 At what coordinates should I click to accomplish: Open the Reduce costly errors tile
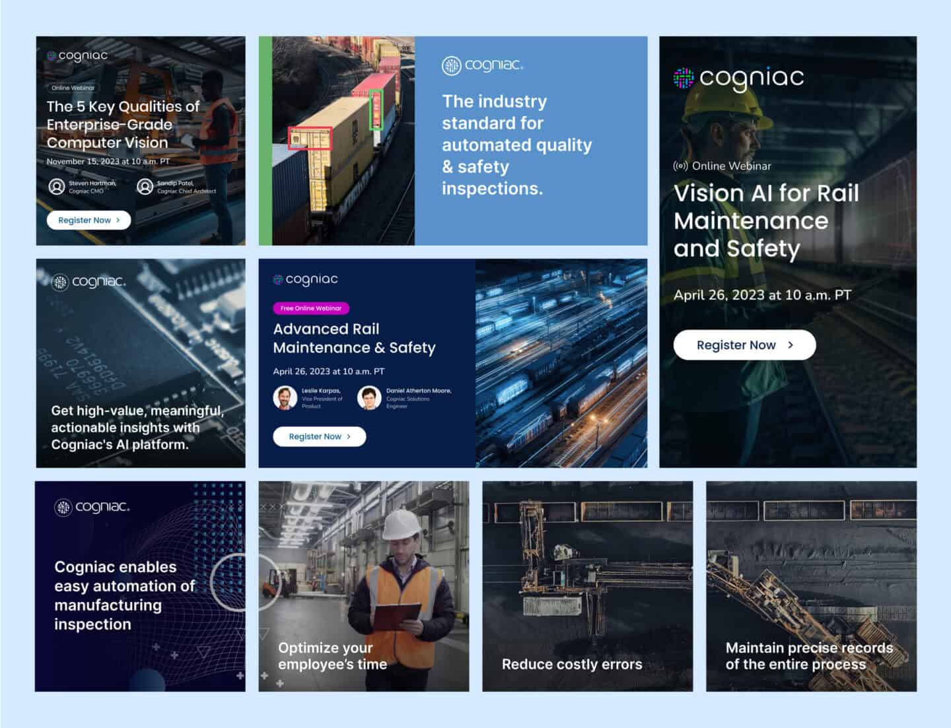(587, 586)
